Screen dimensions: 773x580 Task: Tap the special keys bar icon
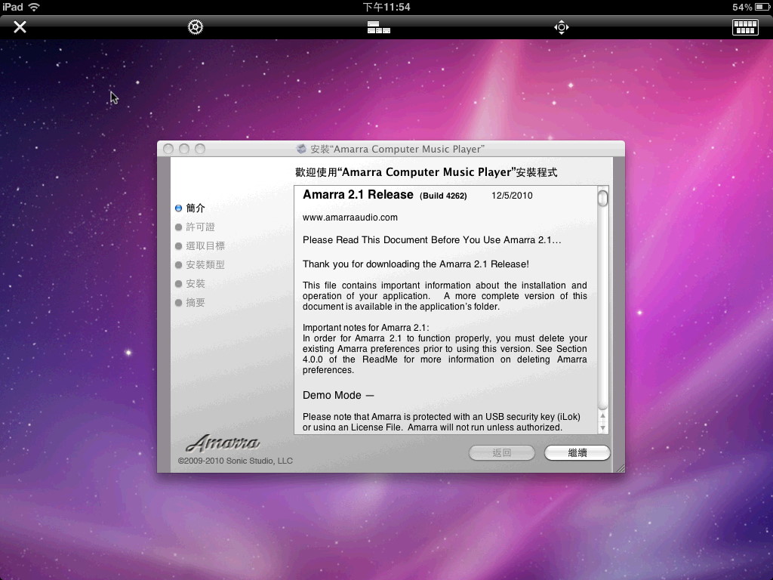click(379, 27)
